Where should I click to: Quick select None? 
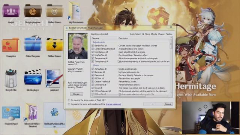[x=147, y=34]
